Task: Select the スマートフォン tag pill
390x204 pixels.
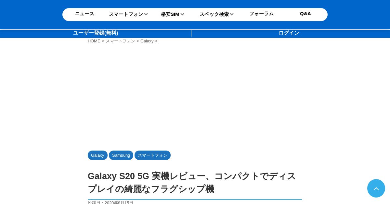Action: tap(152, 155)
